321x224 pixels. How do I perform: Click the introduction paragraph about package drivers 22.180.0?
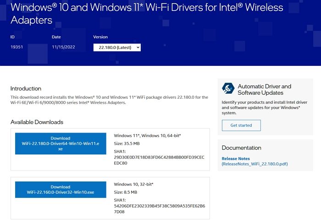[109, 100]
